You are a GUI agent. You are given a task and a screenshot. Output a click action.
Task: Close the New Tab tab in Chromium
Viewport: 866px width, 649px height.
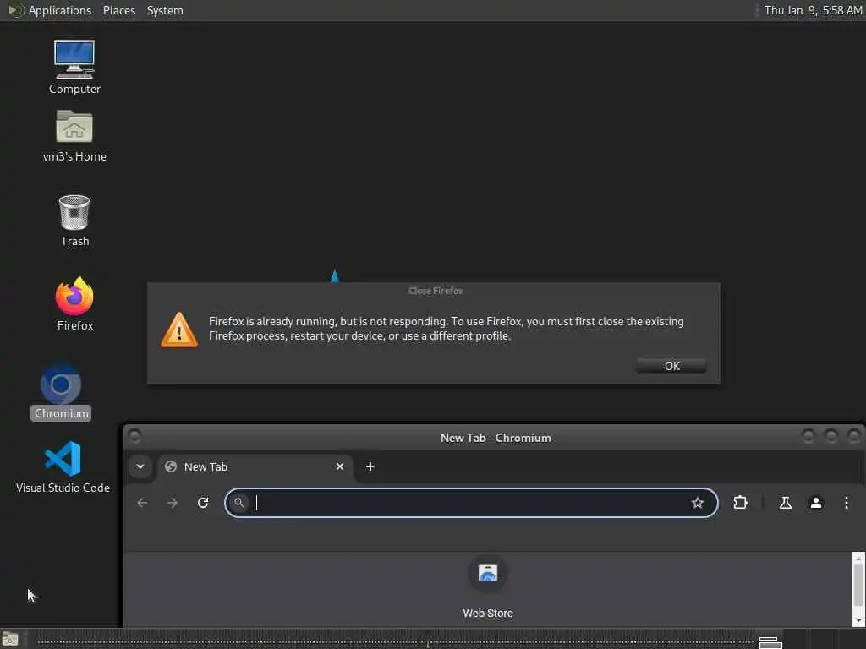340,466
